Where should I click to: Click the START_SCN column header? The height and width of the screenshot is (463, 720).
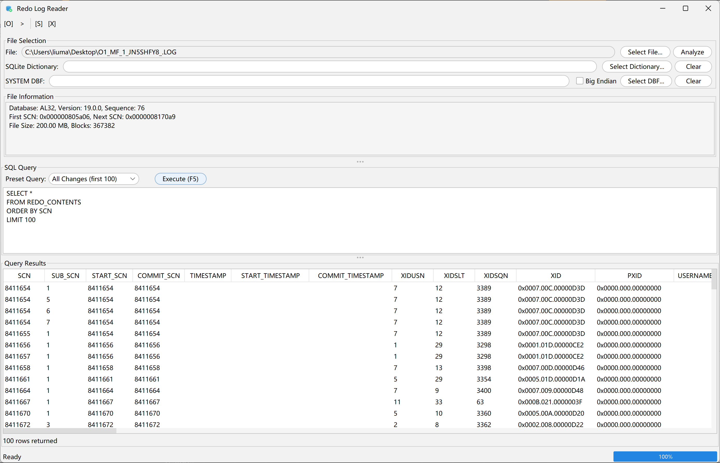109,276
